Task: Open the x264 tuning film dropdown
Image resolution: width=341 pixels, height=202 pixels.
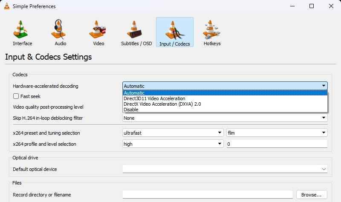Action: point(277,133)
